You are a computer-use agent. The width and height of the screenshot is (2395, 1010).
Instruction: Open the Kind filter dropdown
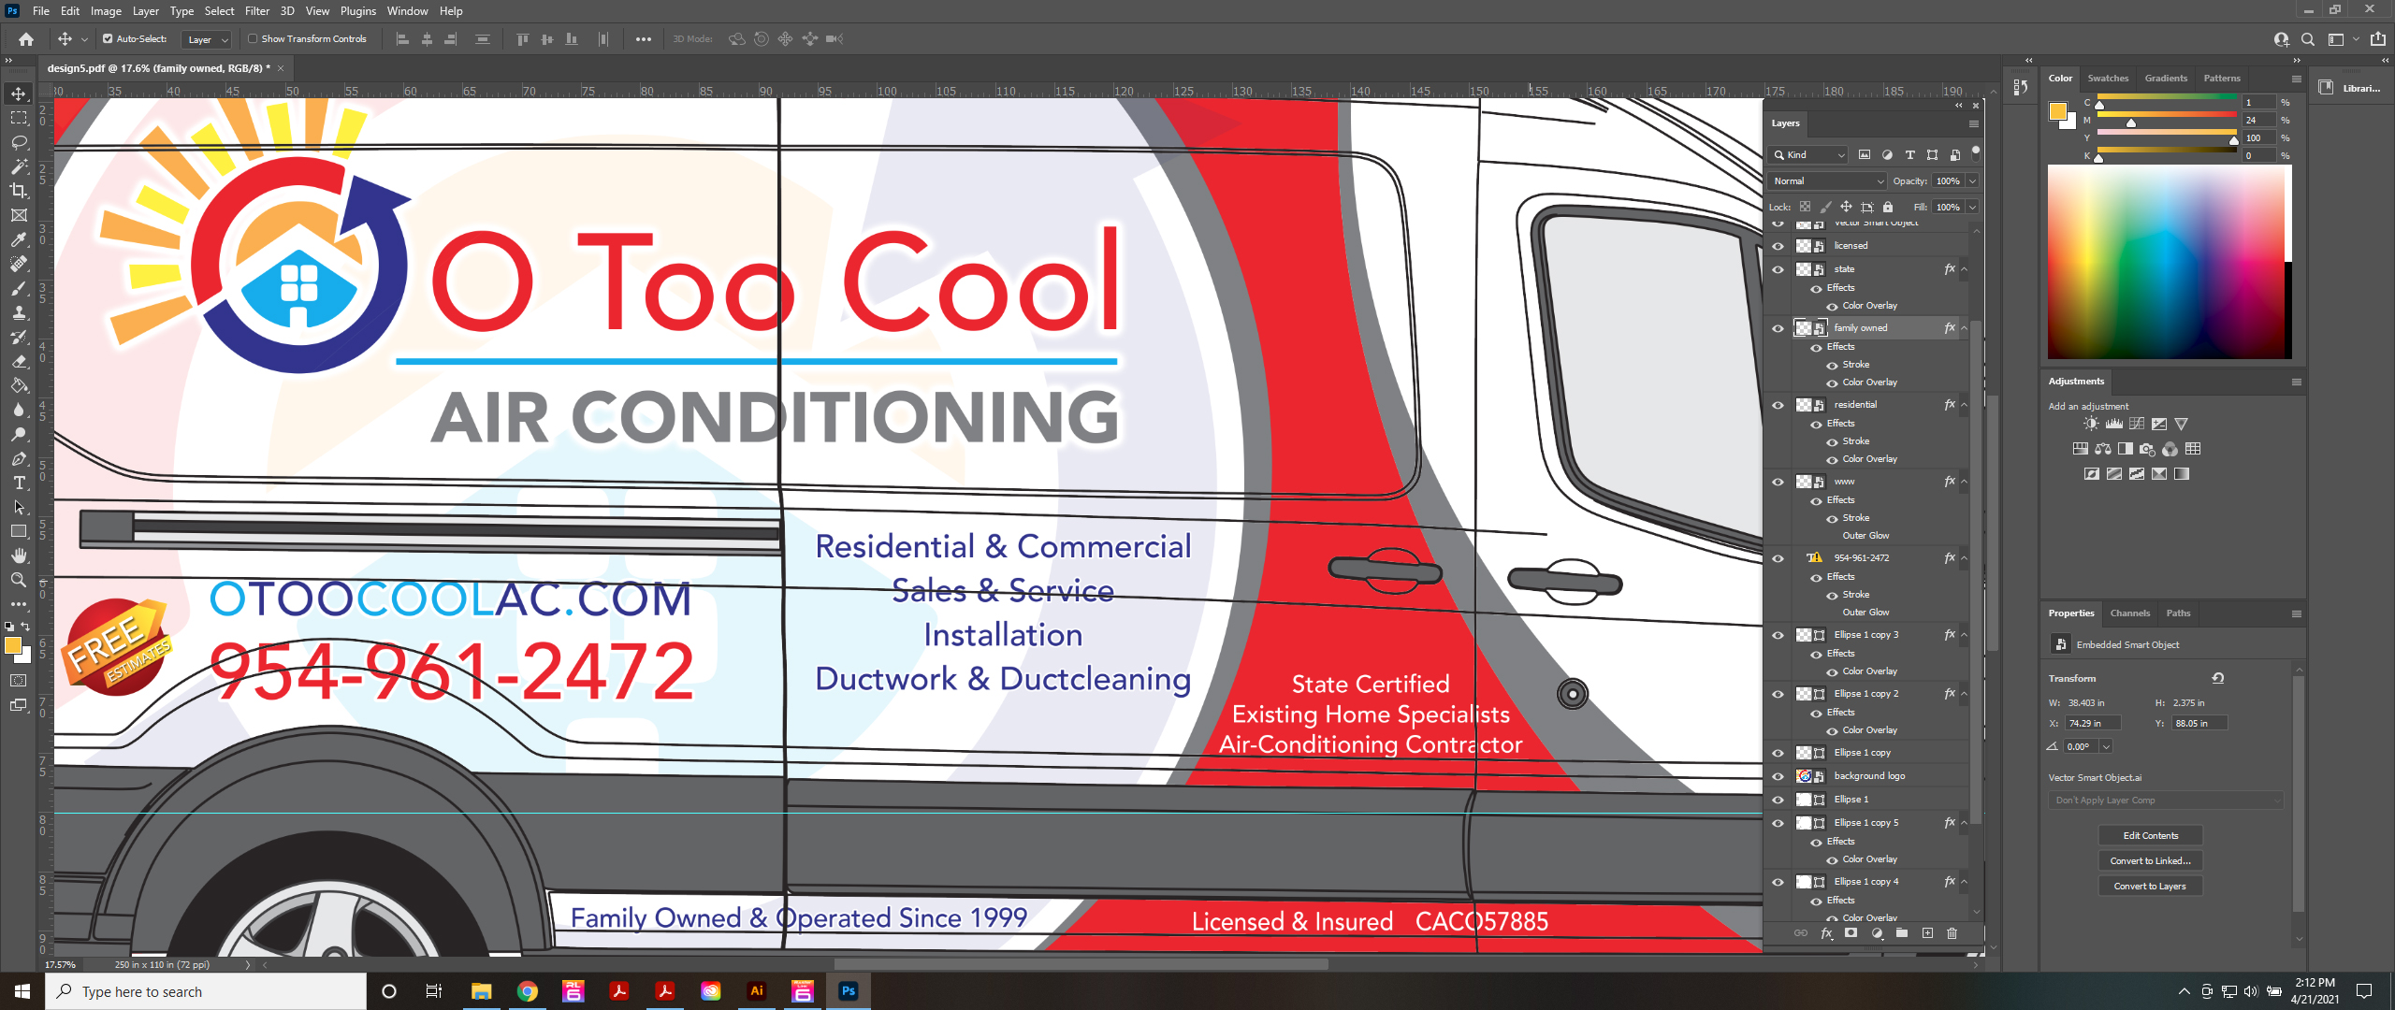coord(1809,155)
